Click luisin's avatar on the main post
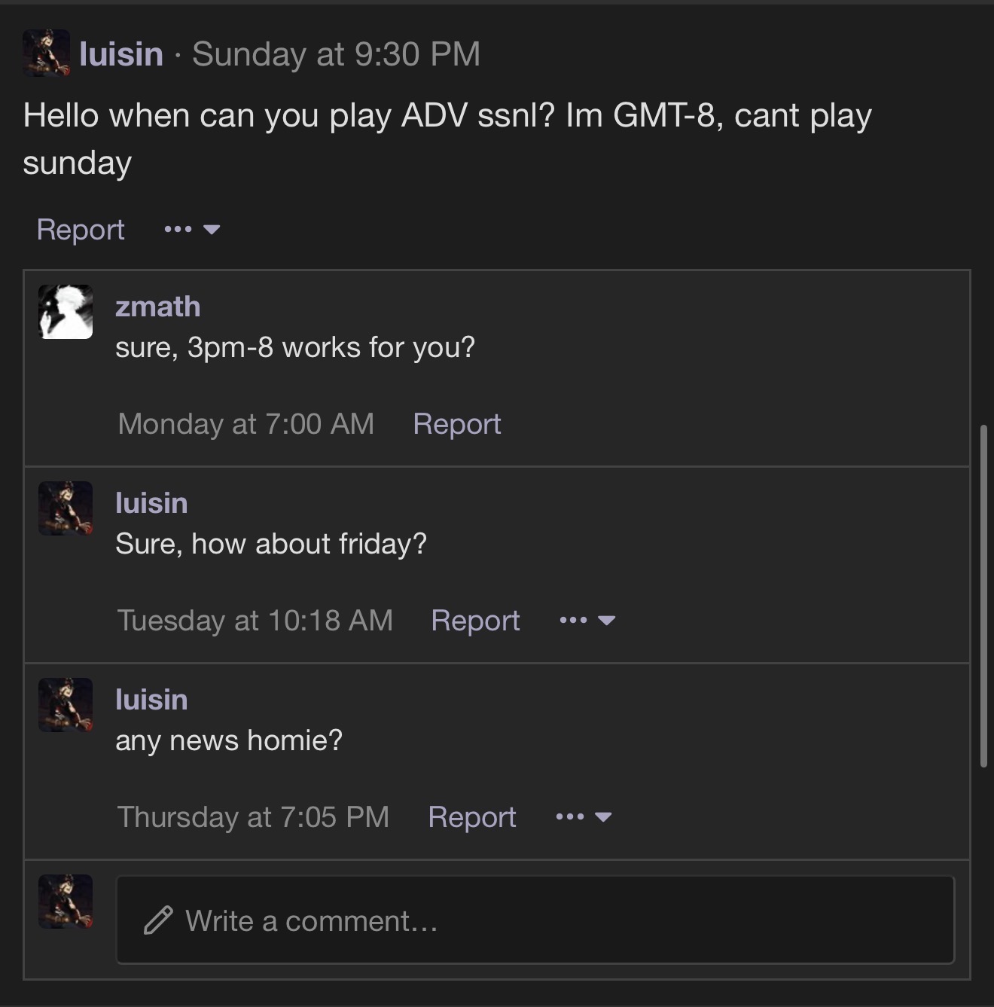This screenshot has width=994, height=1007. click(46, 53)
